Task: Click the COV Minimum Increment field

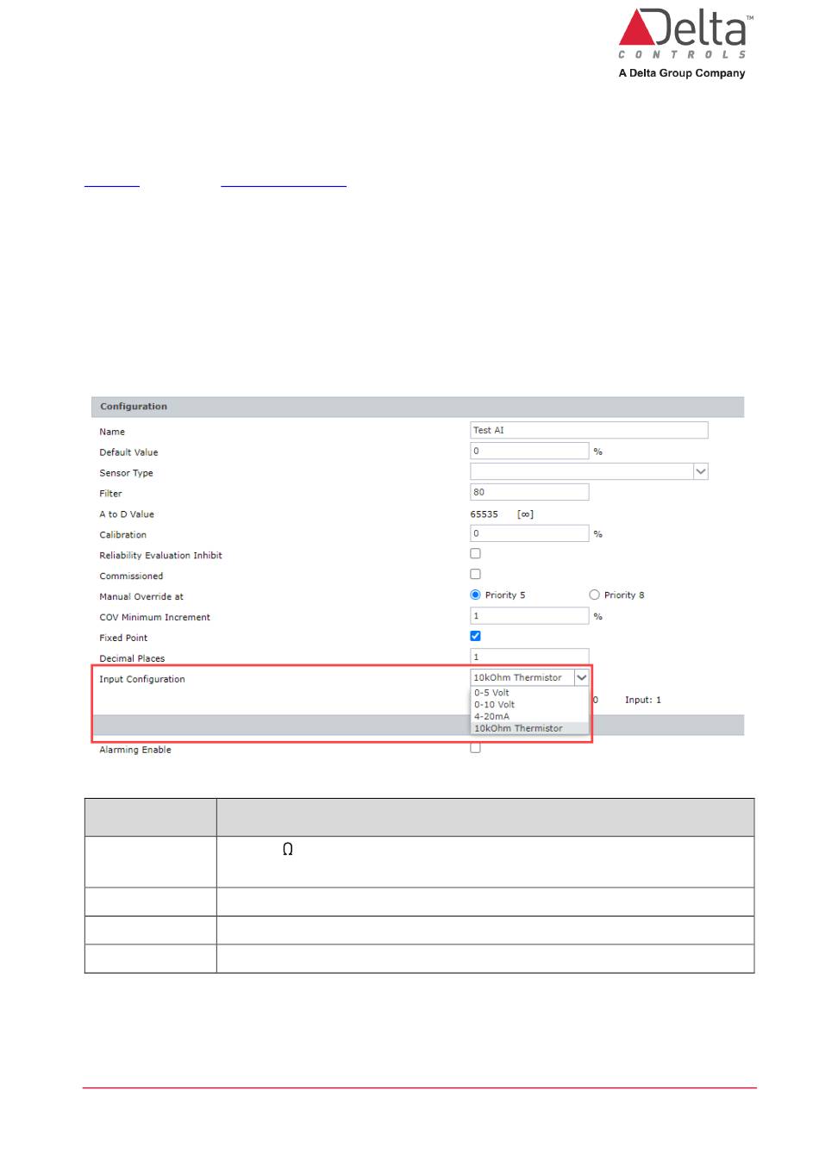Action: click(x=528, y=616)
